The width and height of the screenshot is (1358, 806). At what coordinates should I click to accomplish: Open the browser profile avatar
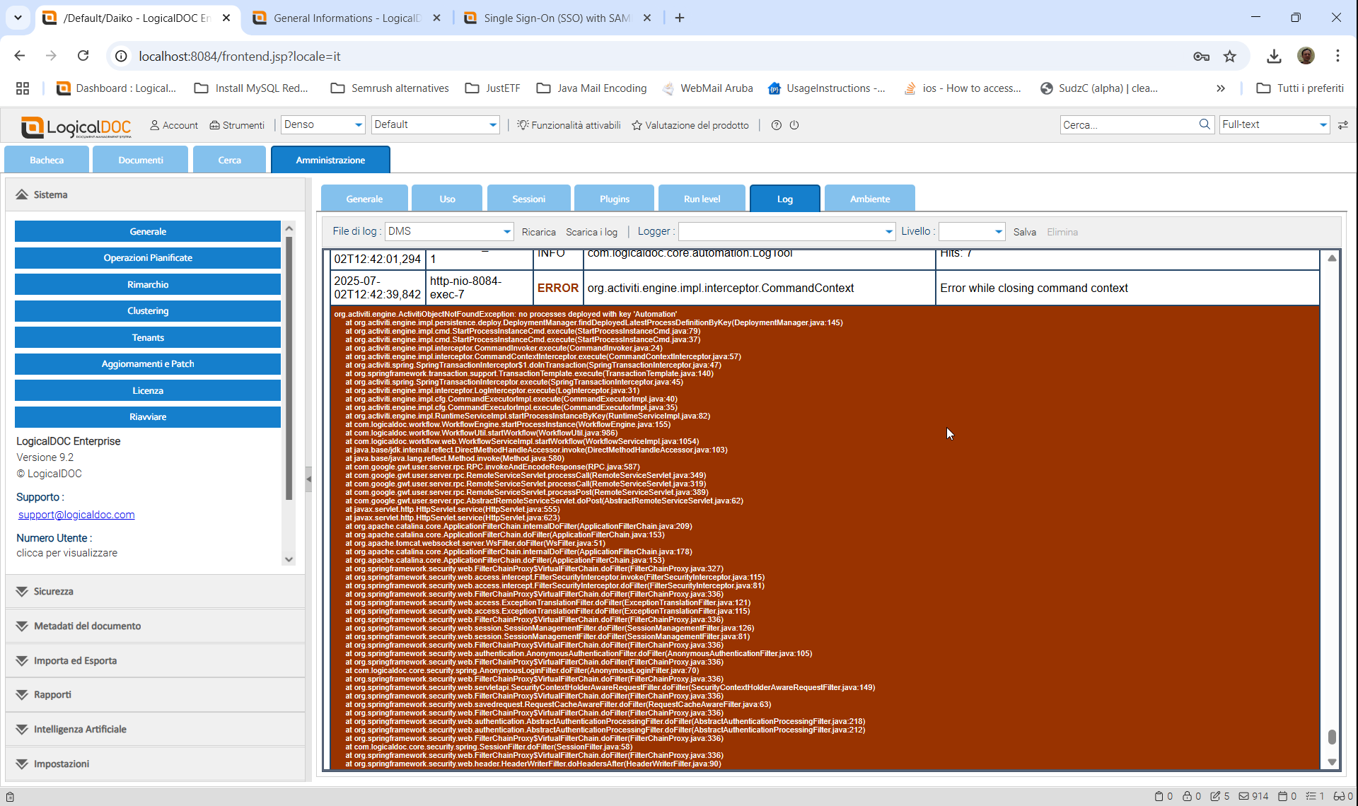[1306, 56]
